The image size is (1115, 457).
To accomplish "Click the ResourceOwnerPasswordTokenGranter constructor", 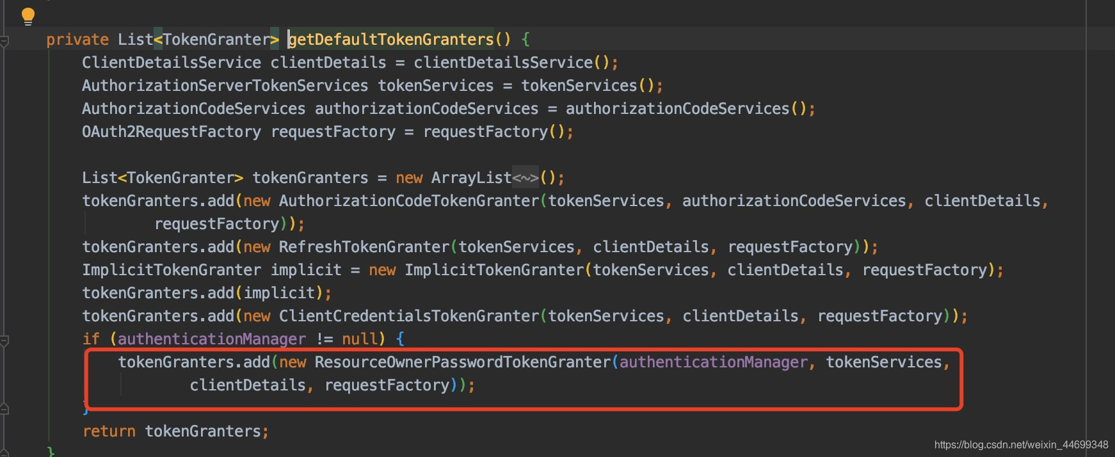I will [x=463, y=362].
